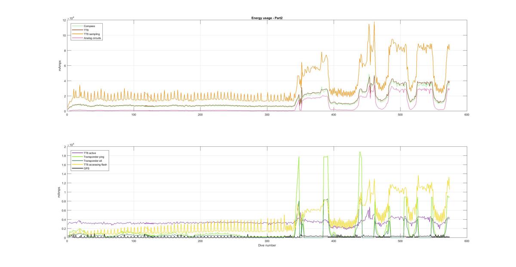The height and width of the screenshot is (267, 516).
Task: Click 'Transponder ping' legend label
Action: coord(94,157)
